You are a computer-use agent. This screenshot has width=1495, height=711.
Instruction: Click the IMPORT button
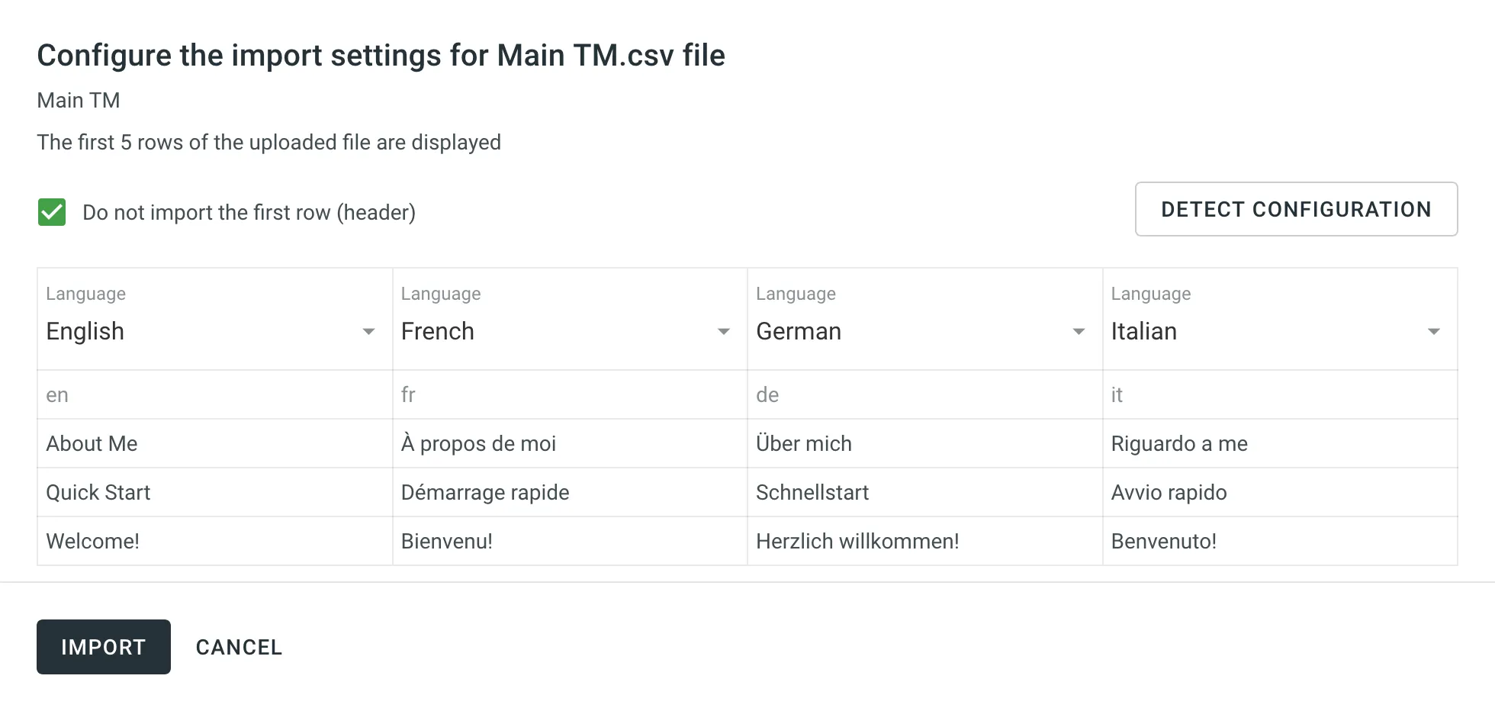click(103, 646)
